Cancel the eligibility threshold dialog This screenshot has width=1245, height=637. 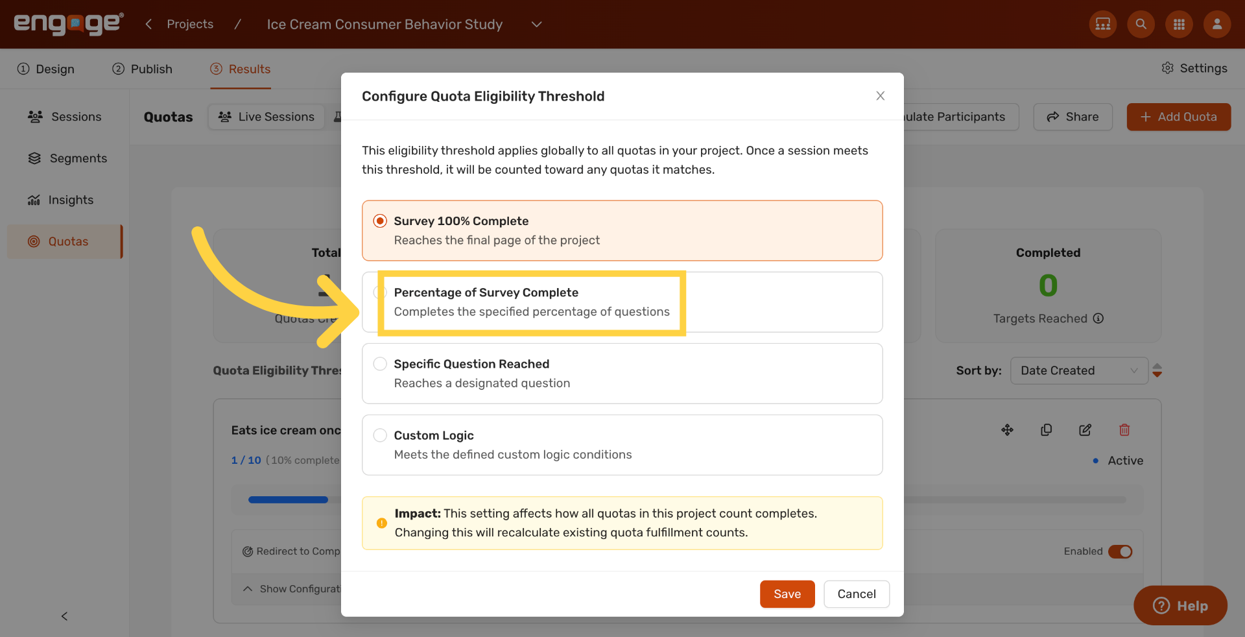pyautogui.click(x=857, y=594)
